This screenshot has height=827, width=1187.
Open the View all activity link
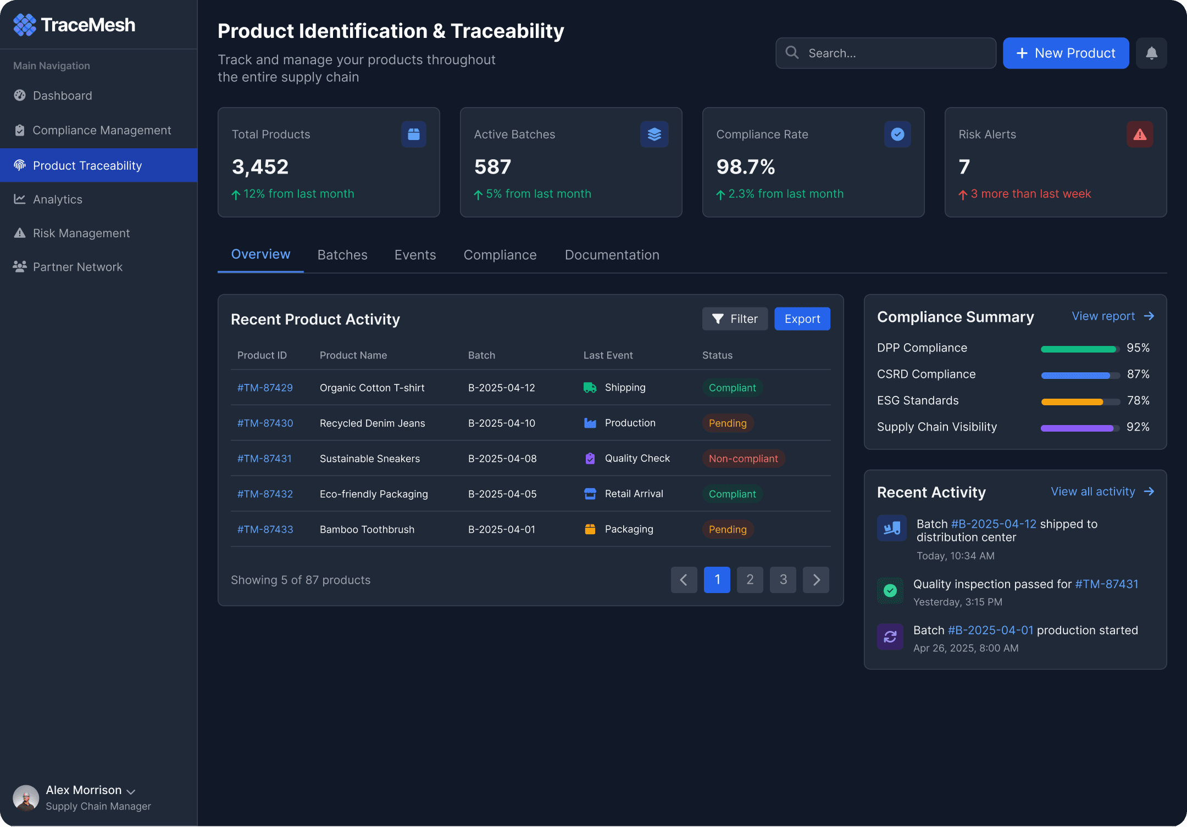[x=1102, y=491]
